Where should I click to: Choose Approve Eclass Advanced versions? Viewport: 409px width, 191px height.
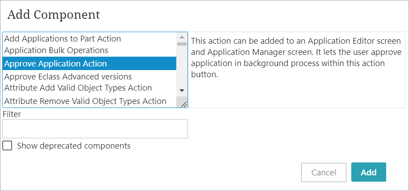[x=68, y=77]
